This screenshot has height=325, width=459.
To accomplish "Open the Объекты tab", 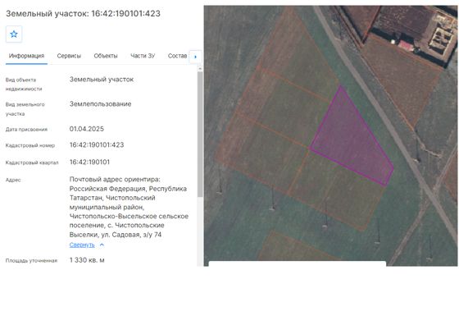I will pyautogui.click(x=106, y=56).
